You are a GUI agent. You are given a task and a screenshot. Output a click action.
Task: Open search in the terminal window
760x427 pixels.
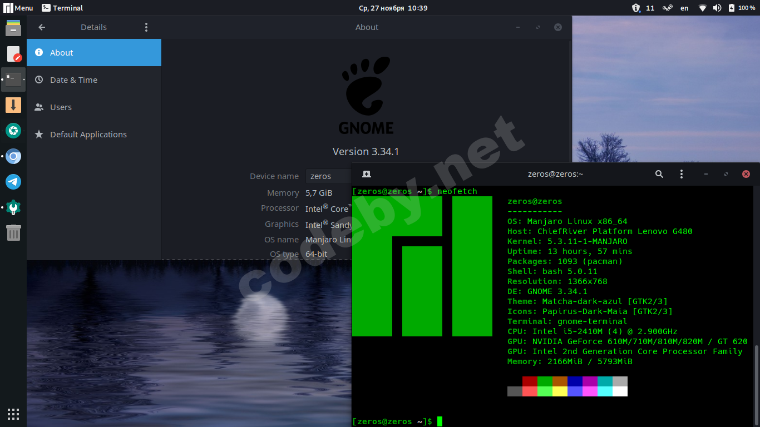[659, 174]
